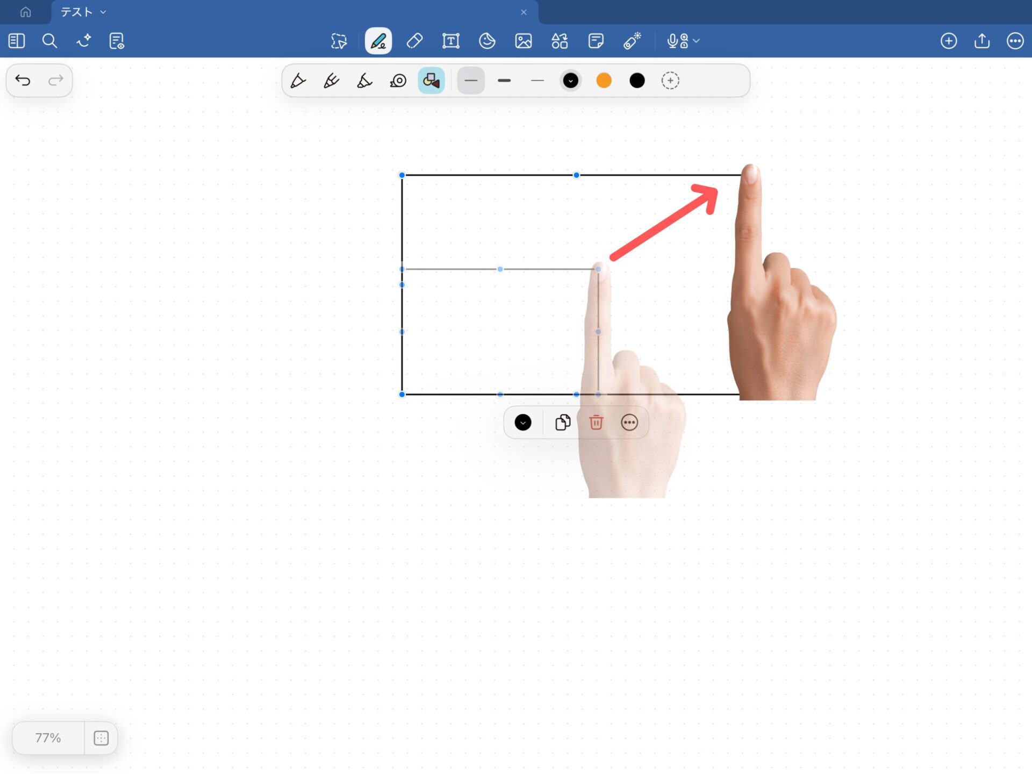The image size is (1032, 774).
Task: Select the Eraser tool
Action: pyautogui.click(x=414, y=41)
